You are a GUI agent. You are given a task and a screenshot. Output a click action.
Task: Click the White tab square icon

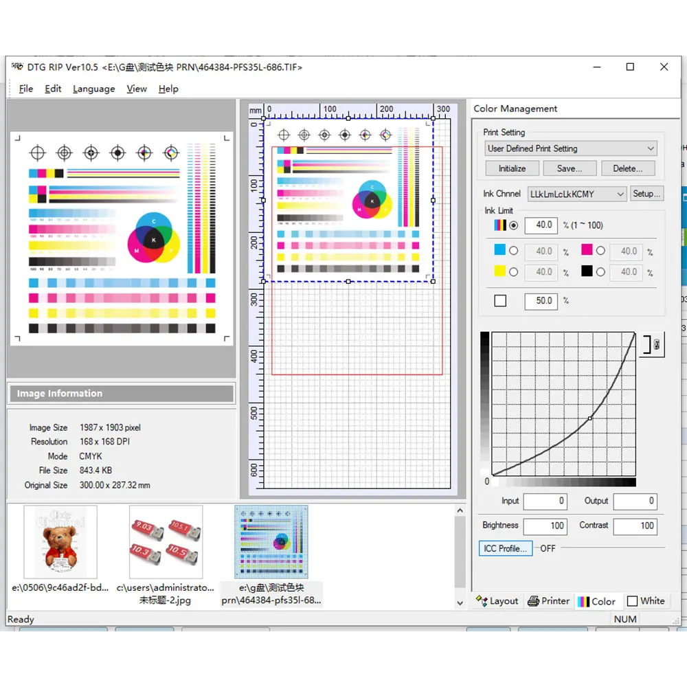click(632, 601)
